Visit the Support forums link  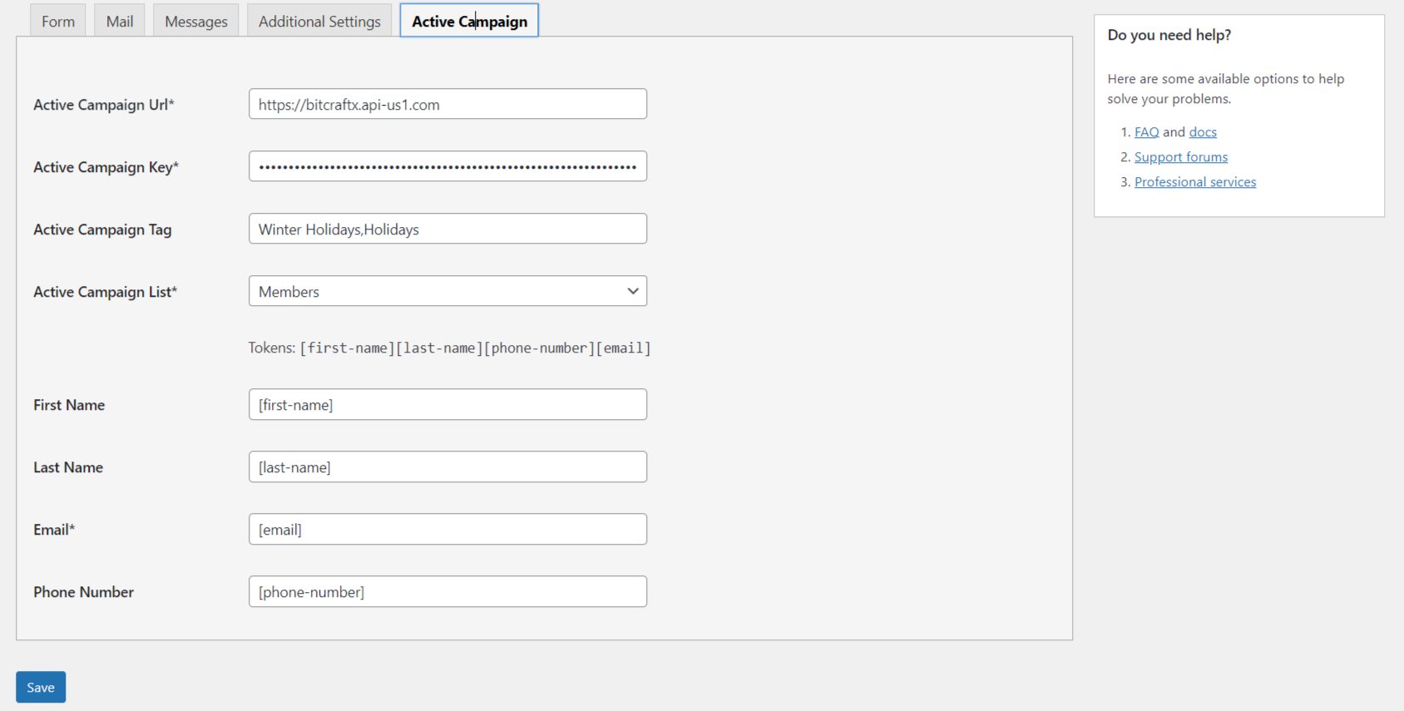1181,157
